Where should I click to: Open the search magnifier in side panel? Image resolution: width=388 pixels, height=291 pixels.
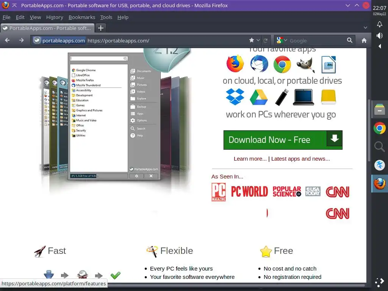pyautogui.click(x=379, y=147)
